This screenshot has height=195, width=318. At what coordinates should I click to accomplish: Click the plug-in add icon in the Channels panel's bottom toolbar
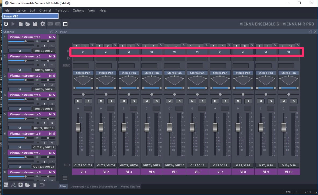(13, 185)
